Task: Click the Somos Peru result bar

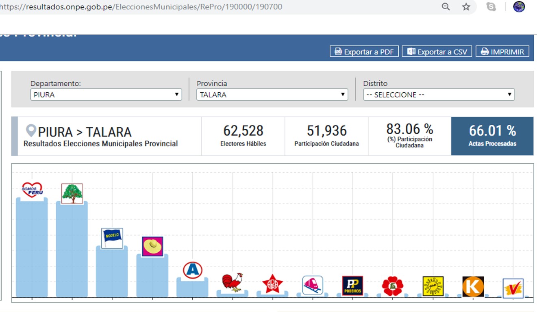Action: coord(32,247)
